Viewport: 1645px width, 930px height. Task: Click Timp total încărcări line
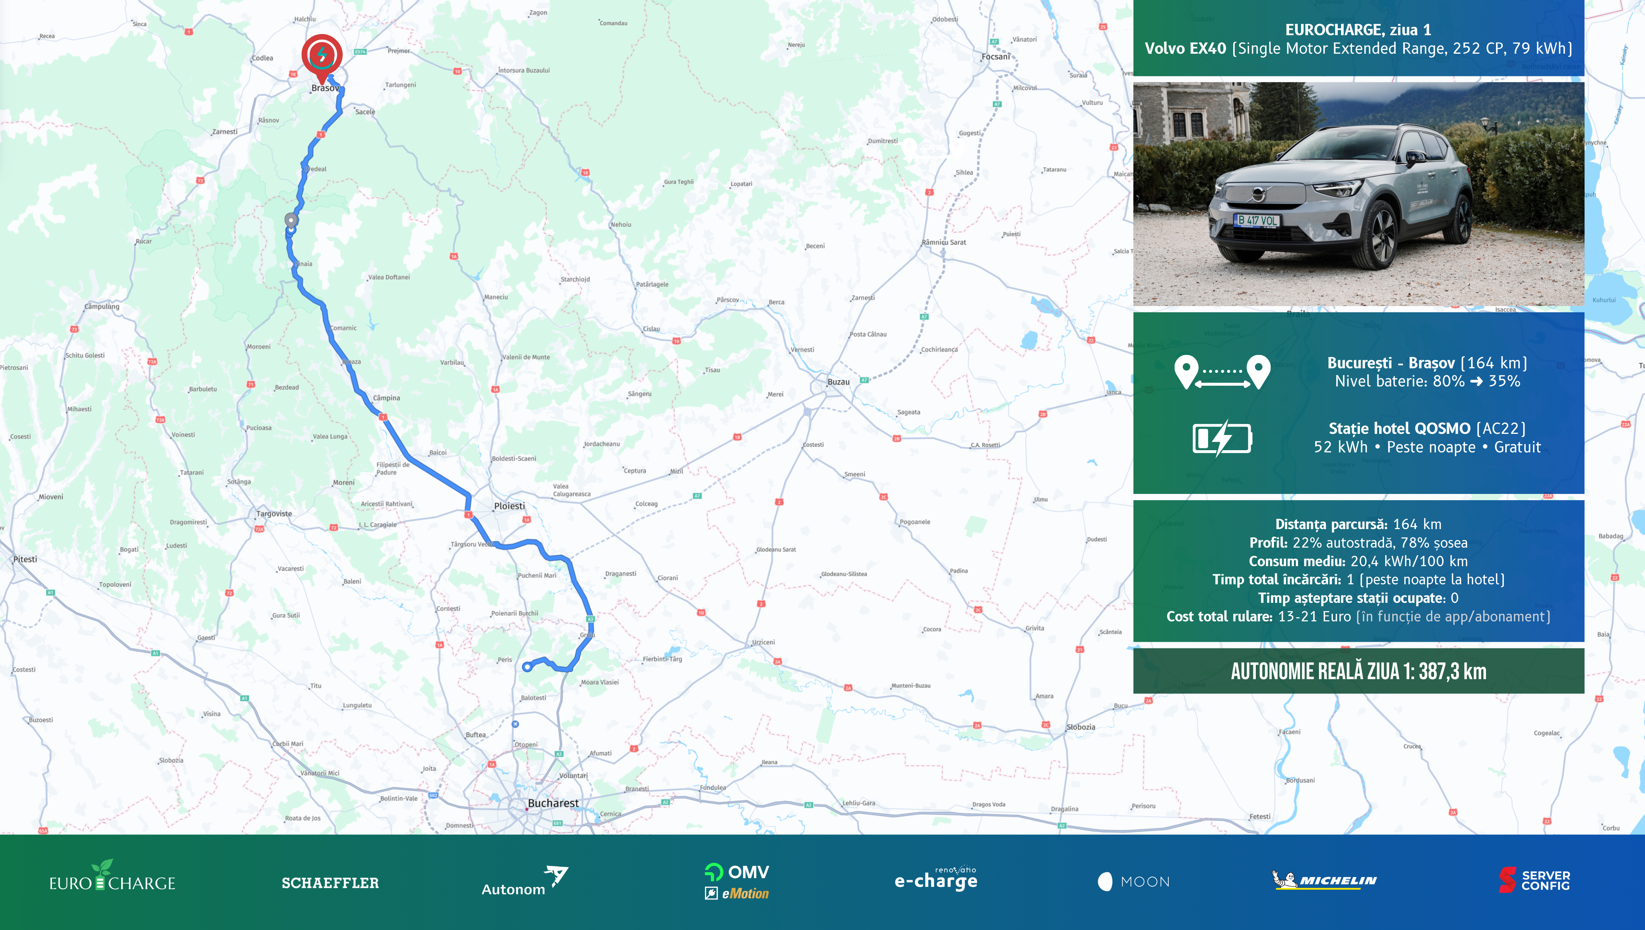point(1358,579)
